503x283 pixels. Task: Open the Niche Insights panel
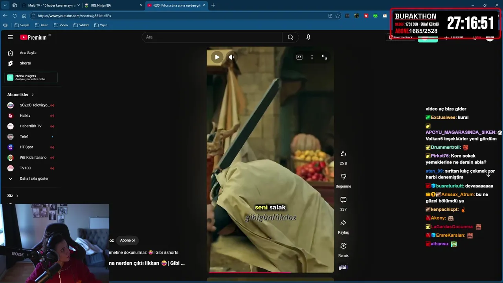click(31, 77)
